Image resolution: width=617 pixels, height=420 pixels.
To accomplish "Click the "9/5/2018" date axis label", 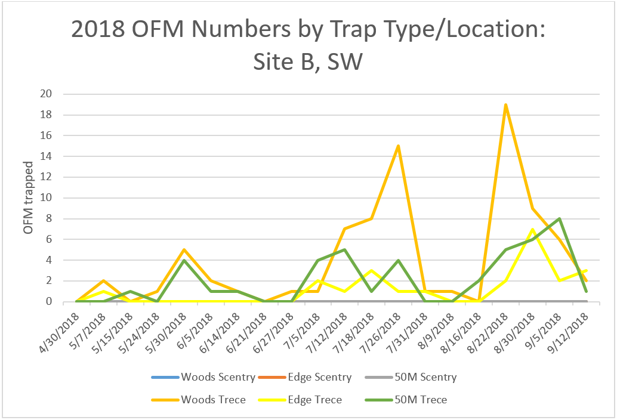I will pos(544,330).
